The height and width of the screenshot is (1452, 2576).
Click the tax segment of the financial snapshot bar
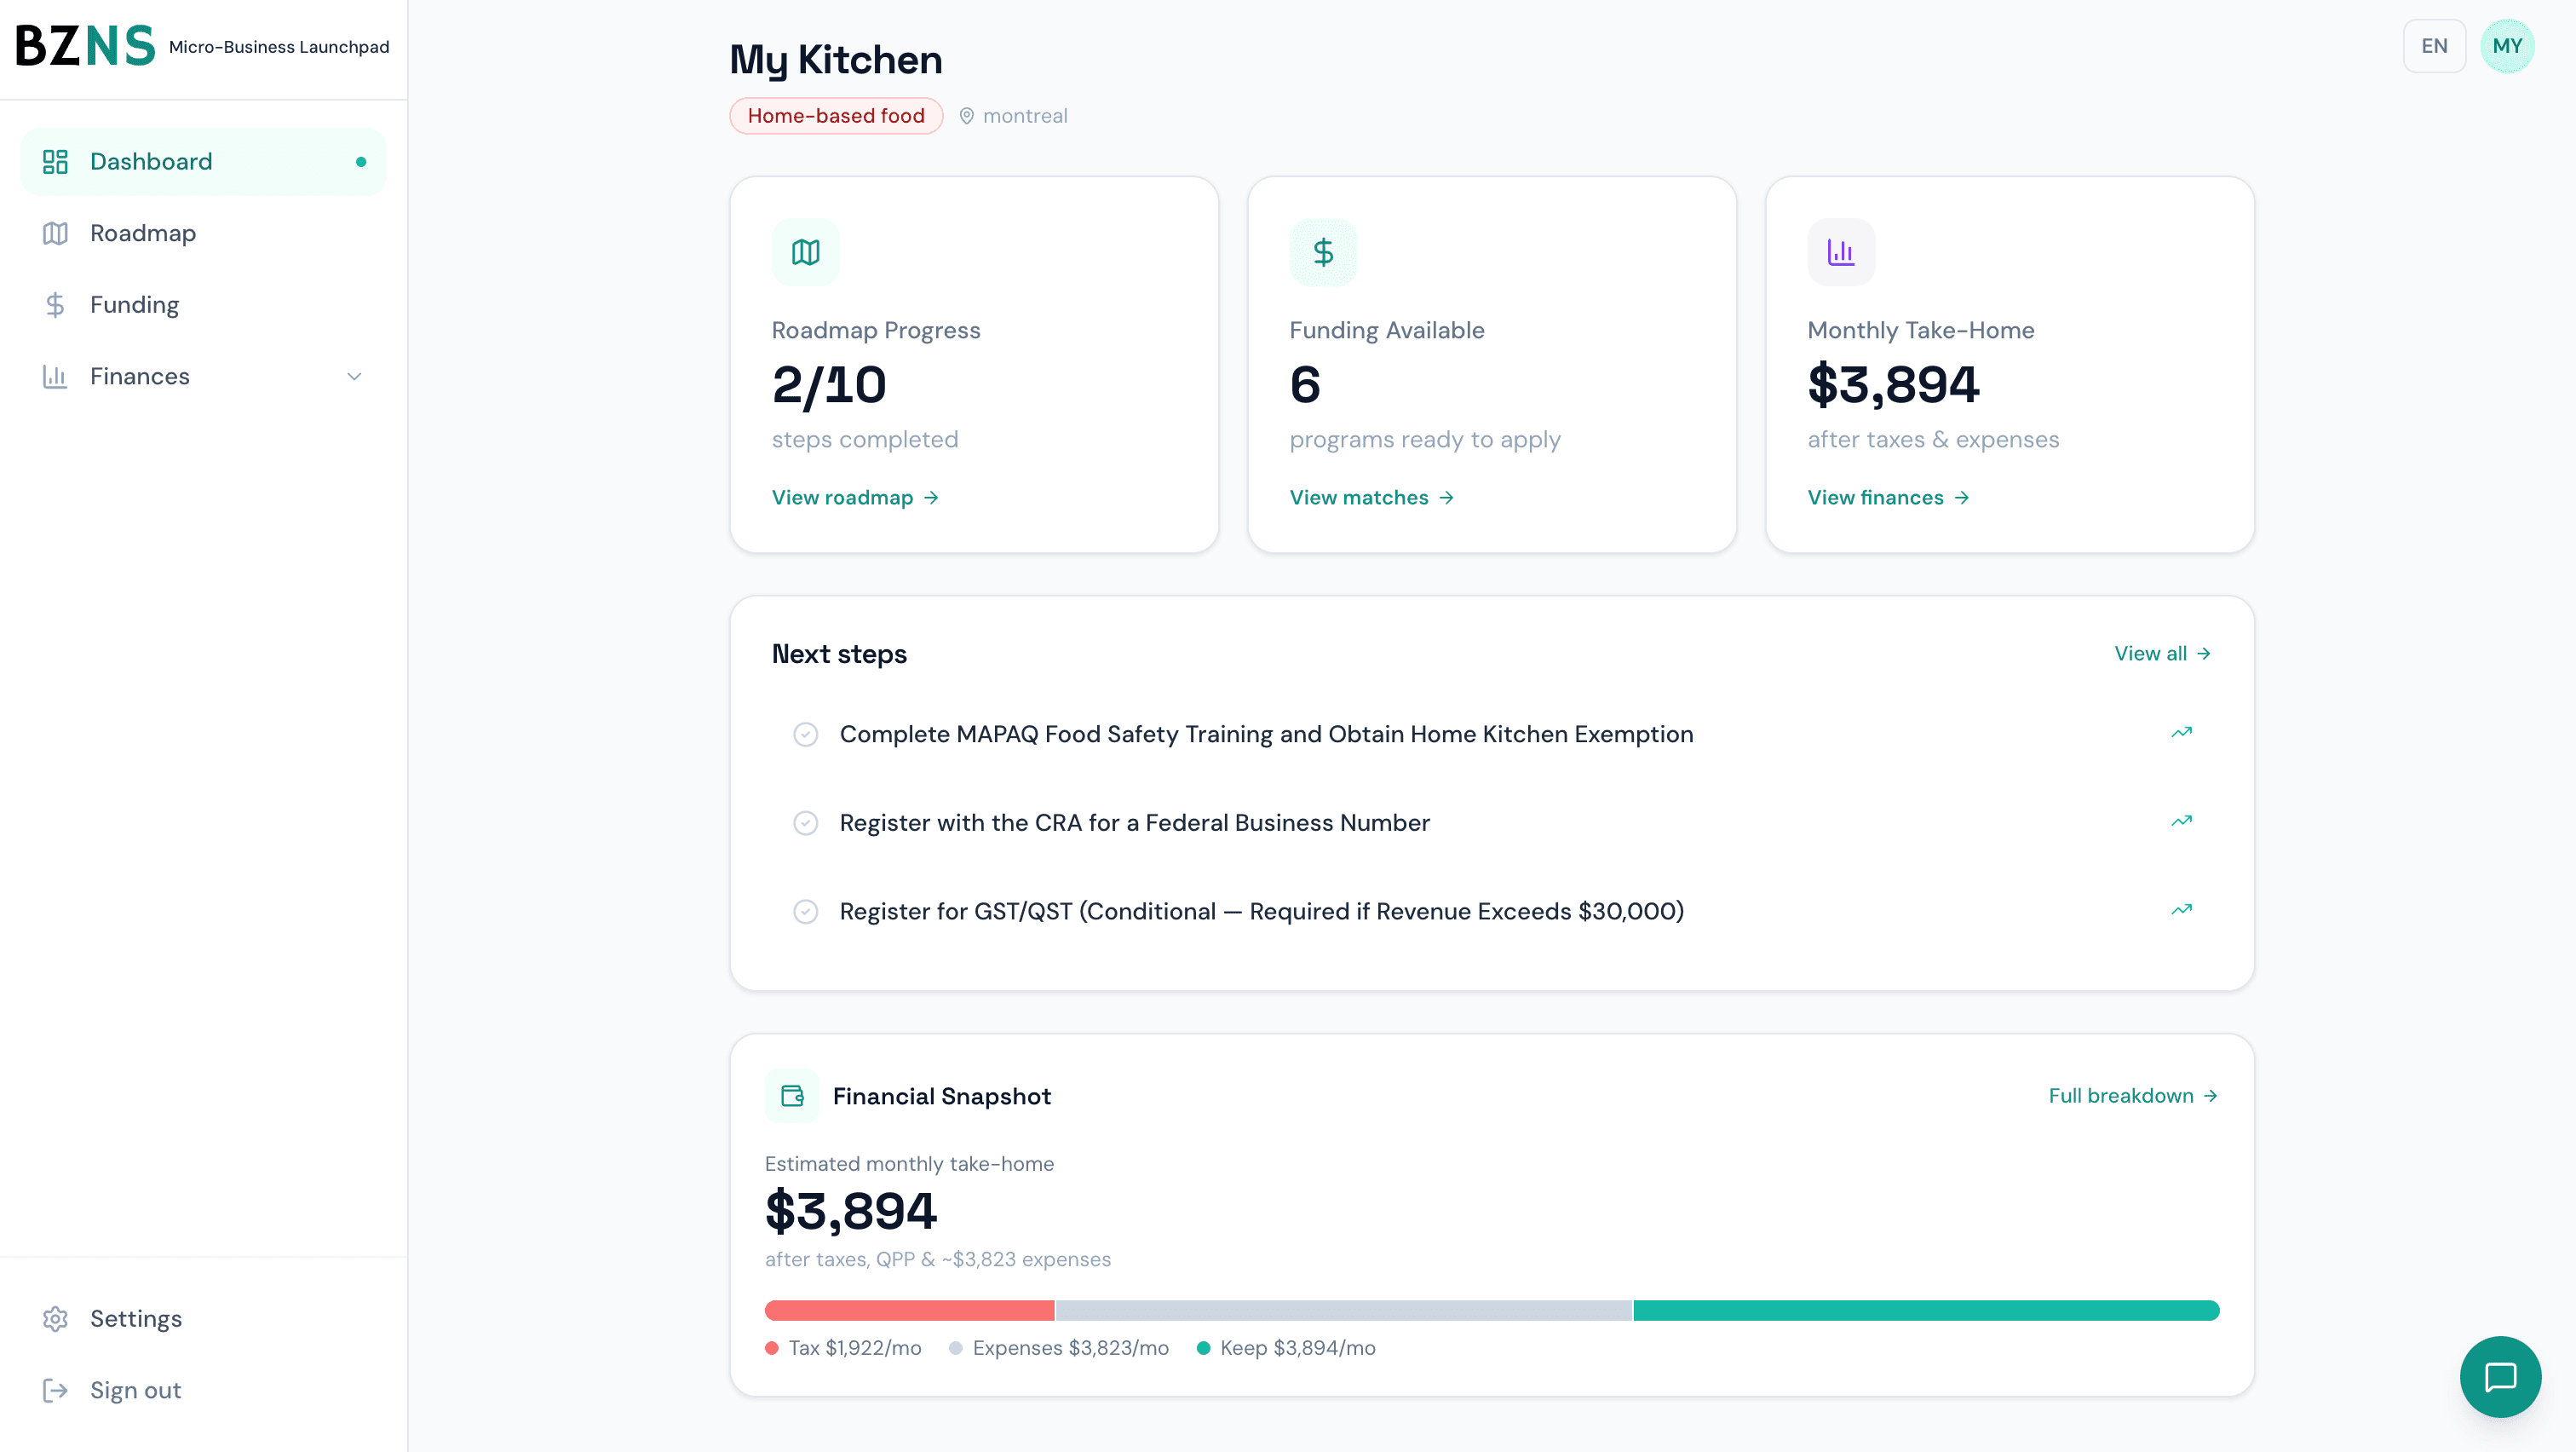[x=907, y=1310]
